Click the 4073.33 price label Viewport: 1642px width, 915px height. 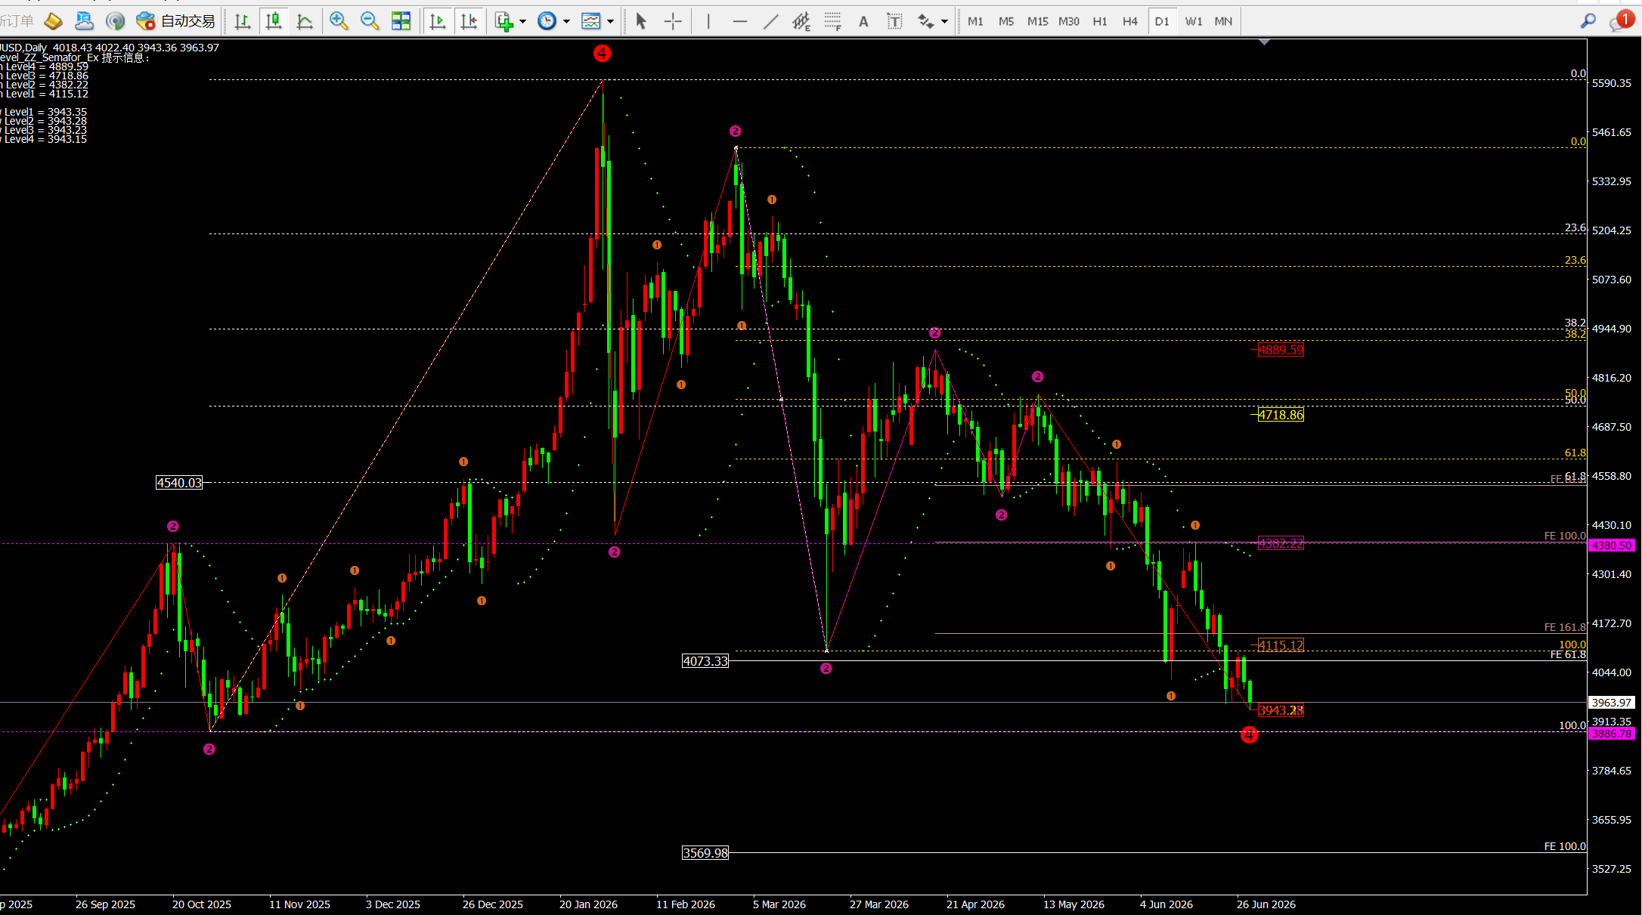705,661
